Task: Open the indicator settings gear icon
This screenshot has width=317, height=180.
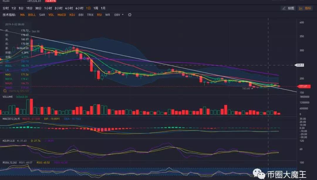Action: pyautogui.click(x=130, y=15)
